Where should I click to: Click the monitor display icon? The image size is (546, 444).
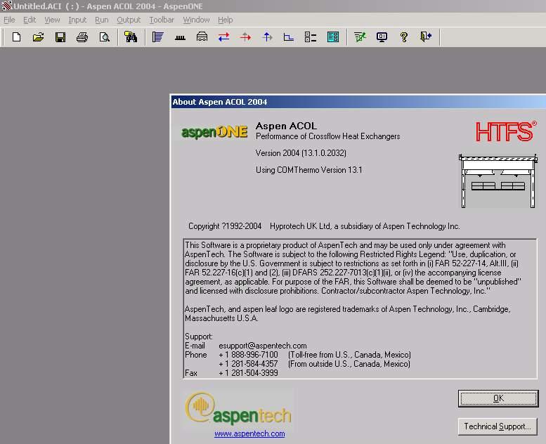382,37
